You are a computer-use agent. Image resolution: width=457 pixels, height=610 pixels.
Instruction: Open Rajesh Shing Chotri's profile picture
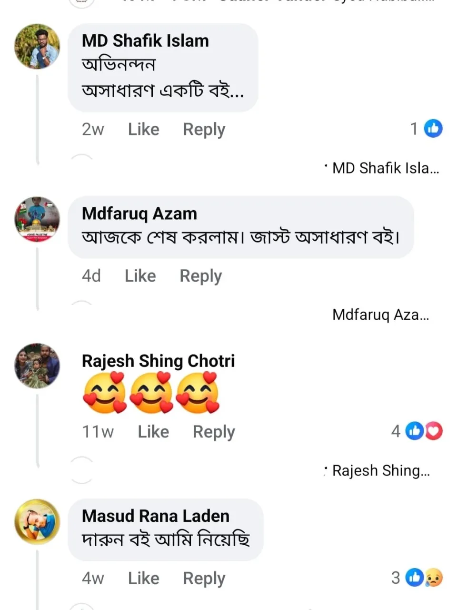click(x=37, y=366)
